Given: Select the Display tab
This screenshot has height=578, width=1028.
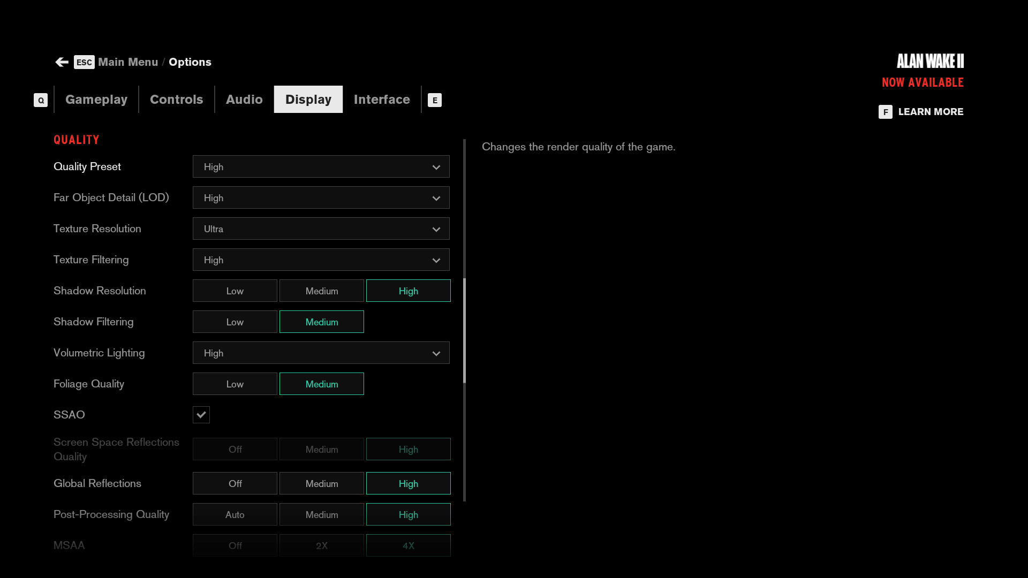Looking at the screenshot, I should [x=308, y=100].
